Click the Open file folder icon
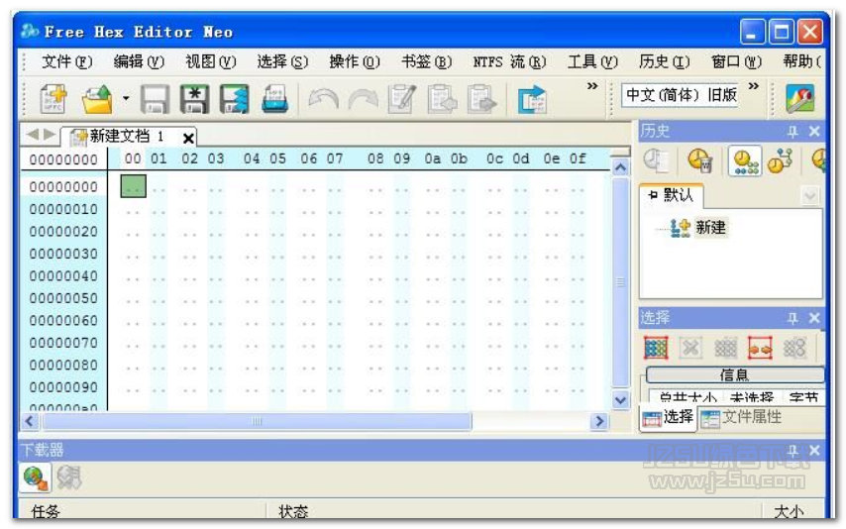Image resolution: width=846 pixels, height=529 pixels. [97, 99]
